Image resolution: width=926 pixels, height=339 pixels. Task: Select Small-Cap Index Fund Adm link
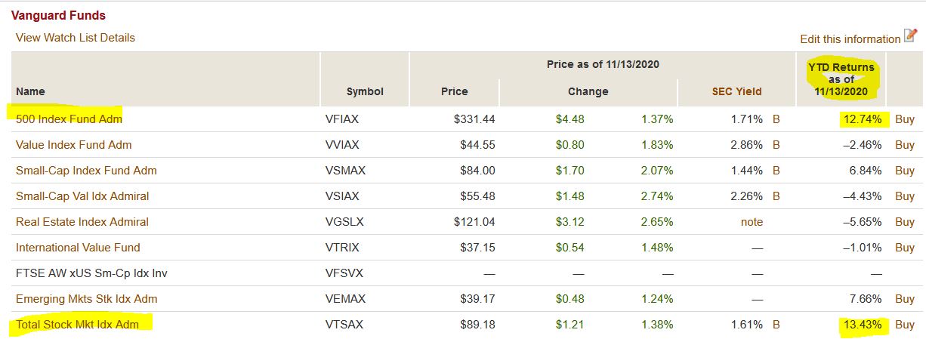86,171
